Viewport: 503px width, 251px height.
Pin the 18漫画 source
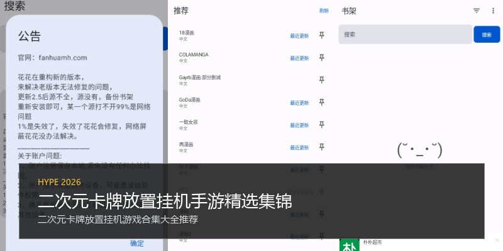coord(322,36)
